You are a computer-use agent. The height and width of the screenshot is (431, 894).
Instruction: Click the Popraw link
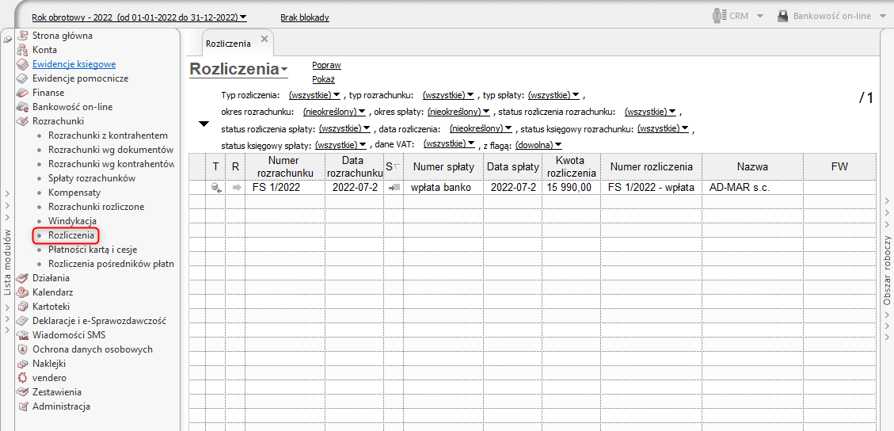click(326, 65)
